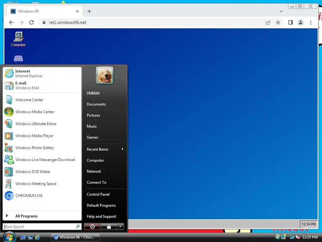This screenshot has width=322, height=242.
Task: Launch CHROMIUM 101
Action: pos(42,195)
